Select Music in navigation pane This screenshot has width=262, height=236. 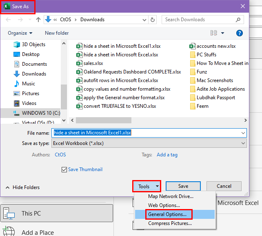(29, 84)
